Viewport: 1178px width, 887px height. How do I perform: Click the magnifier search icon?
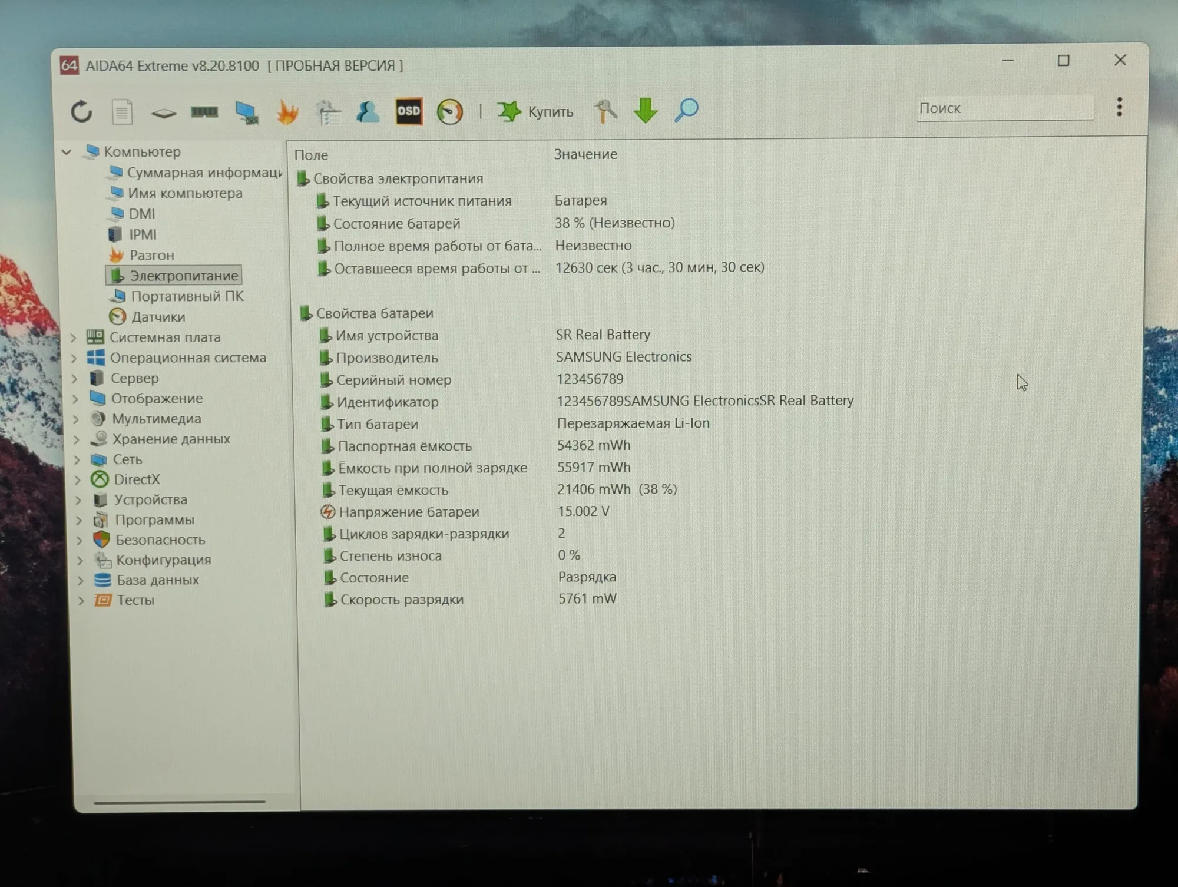tap(686, 110)
